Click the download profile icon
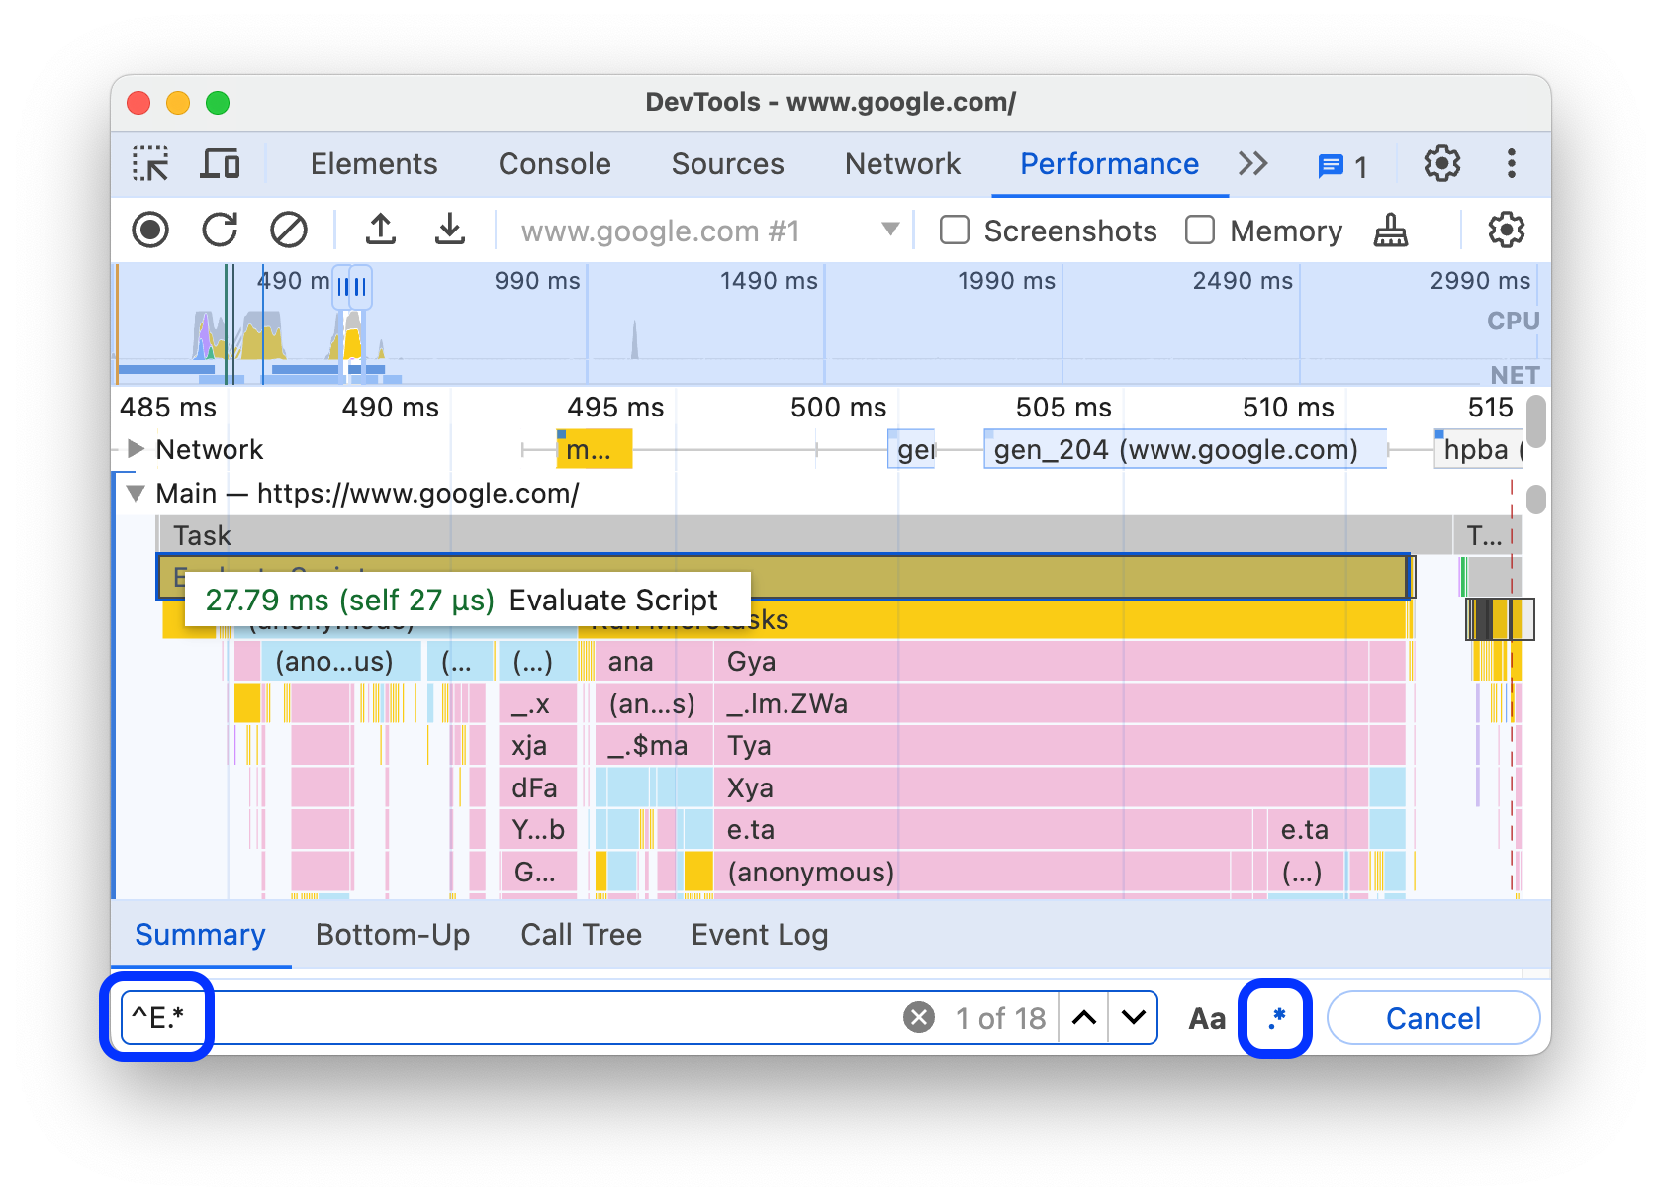The width and height of the screenshot is (1662, 1201). 450,231
